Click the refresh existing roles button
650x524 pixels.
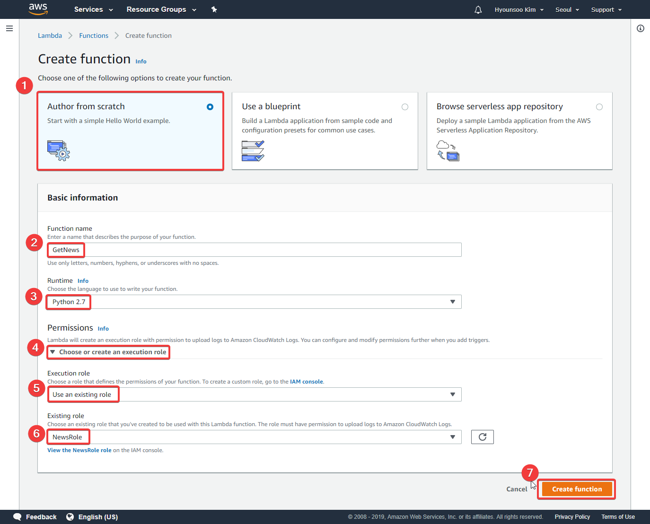point(483,437)
